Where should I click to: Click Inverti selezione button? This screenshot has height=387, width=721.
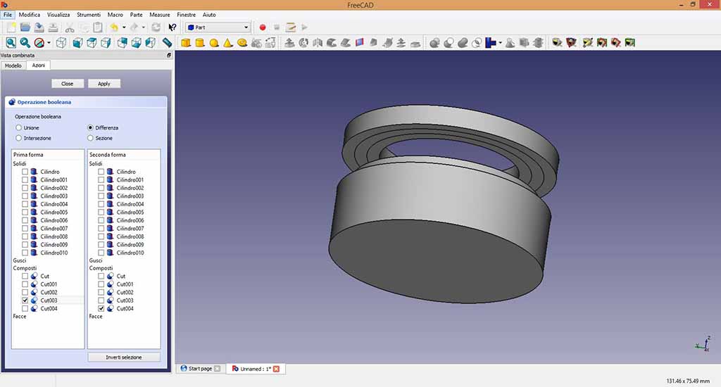click(124, 357)
